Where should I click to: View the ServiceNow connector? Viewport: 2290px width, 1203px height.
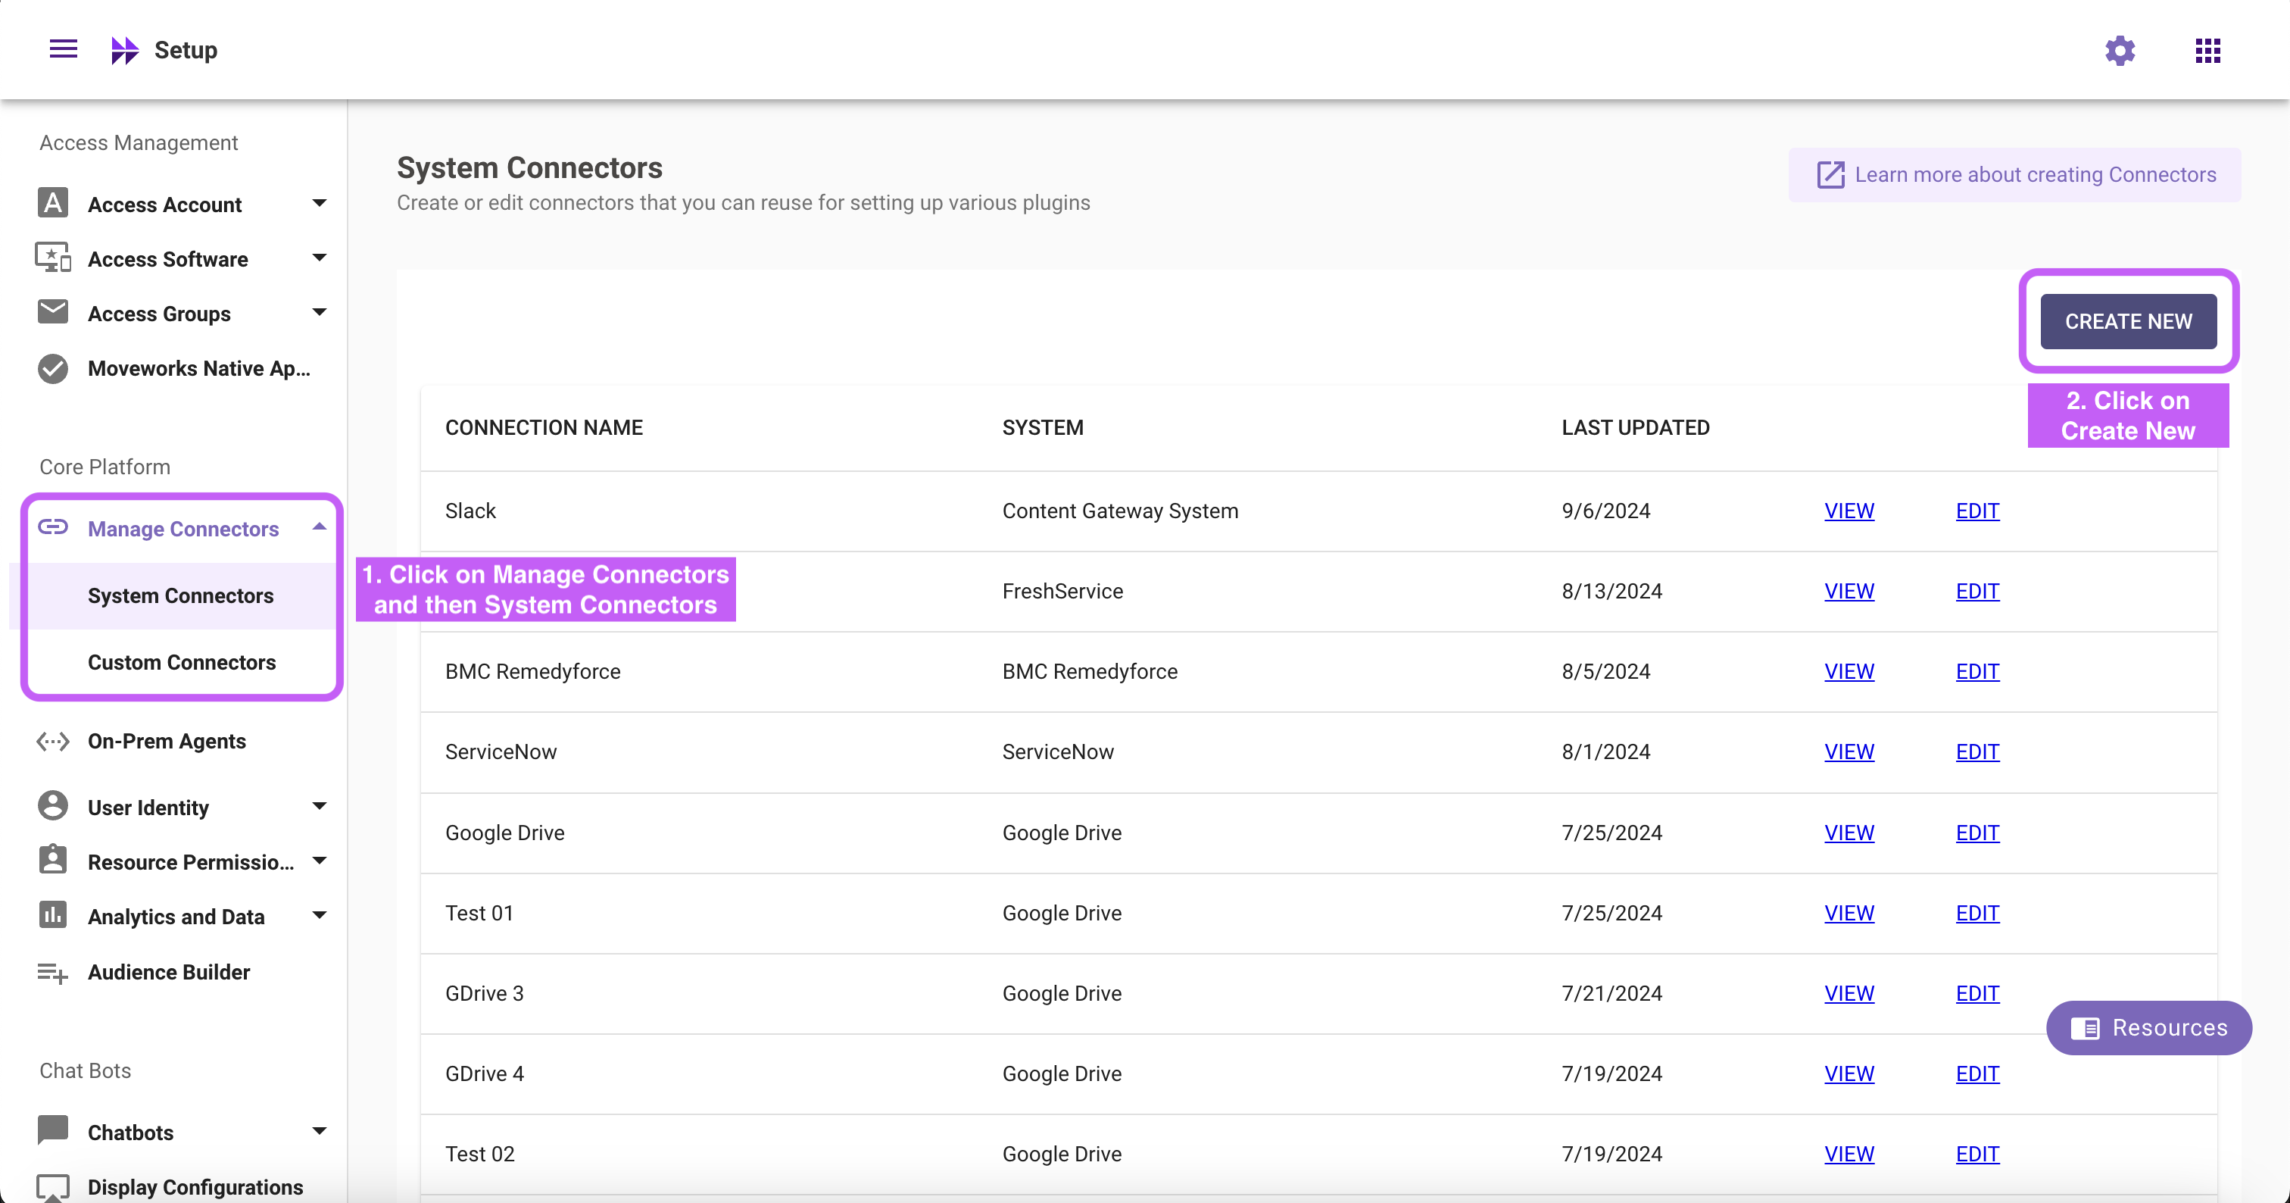1849,751
